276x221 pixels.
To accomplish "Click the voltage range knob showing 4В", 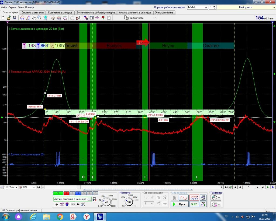I will click(106, 202).
